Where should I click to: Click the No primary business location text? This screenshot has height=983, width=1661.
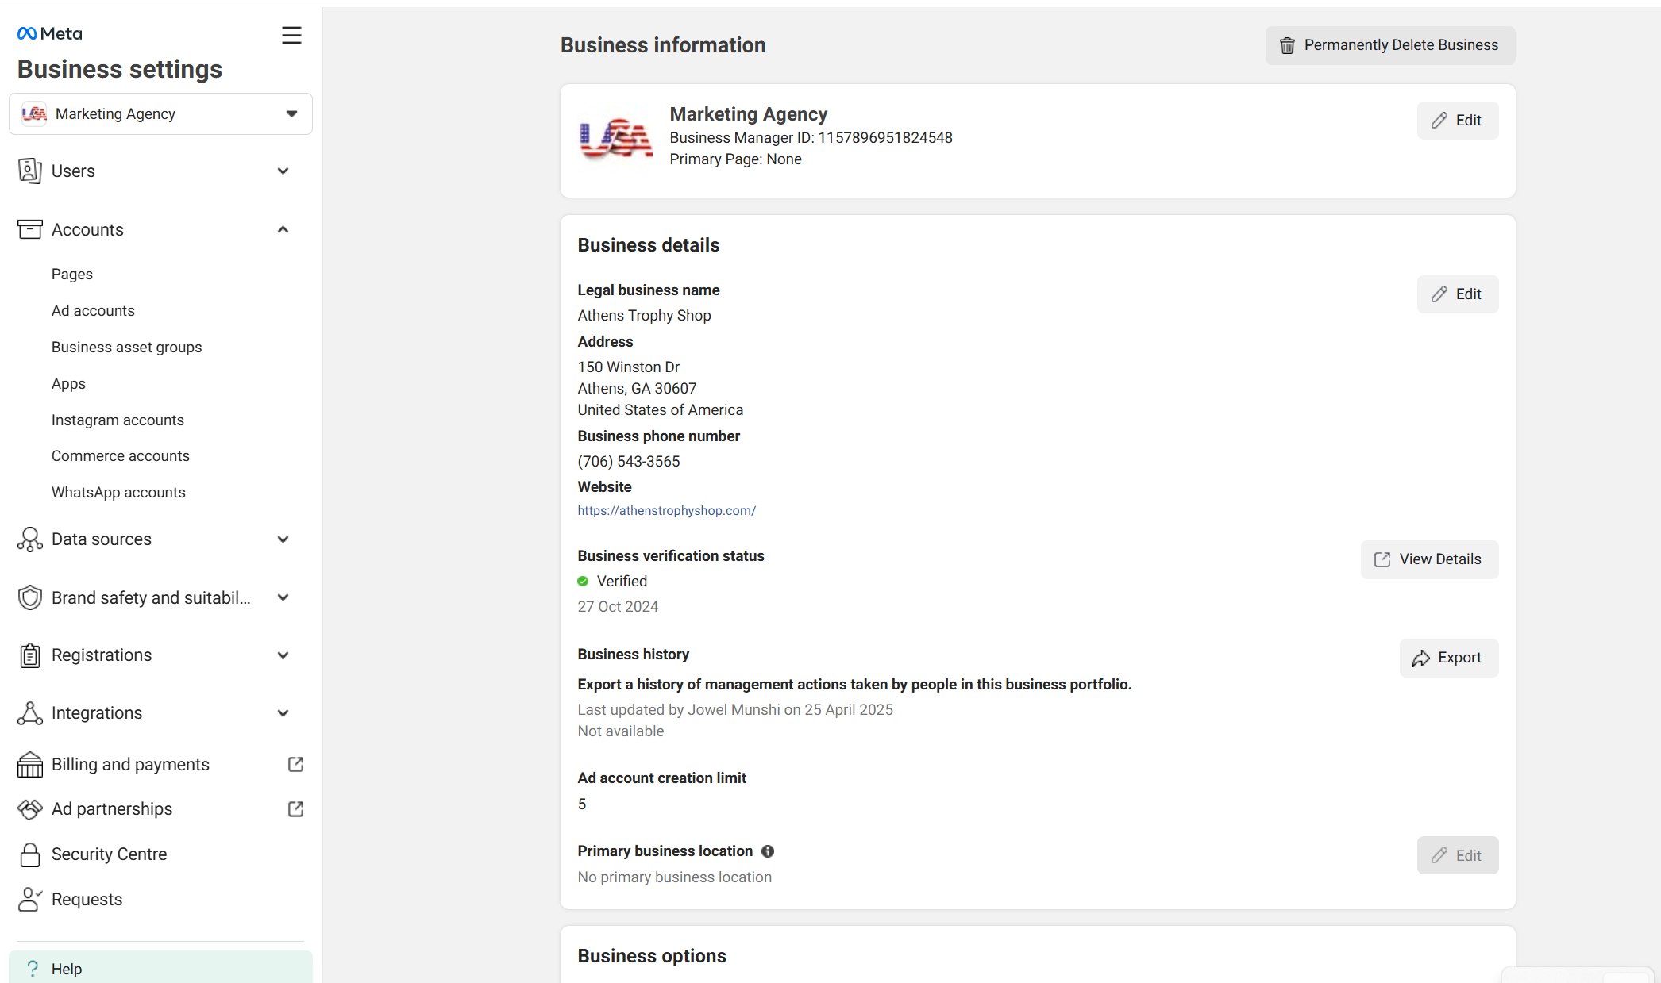[674, 877]
